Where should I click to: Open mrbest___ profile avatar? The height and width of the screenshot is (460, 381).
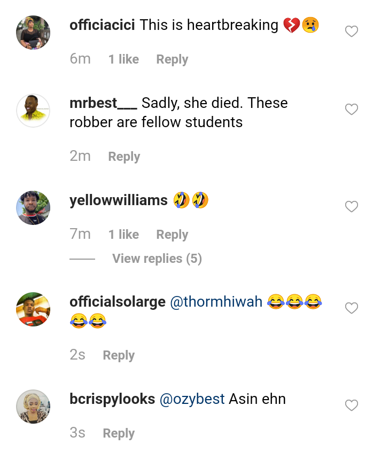(33, 111)
